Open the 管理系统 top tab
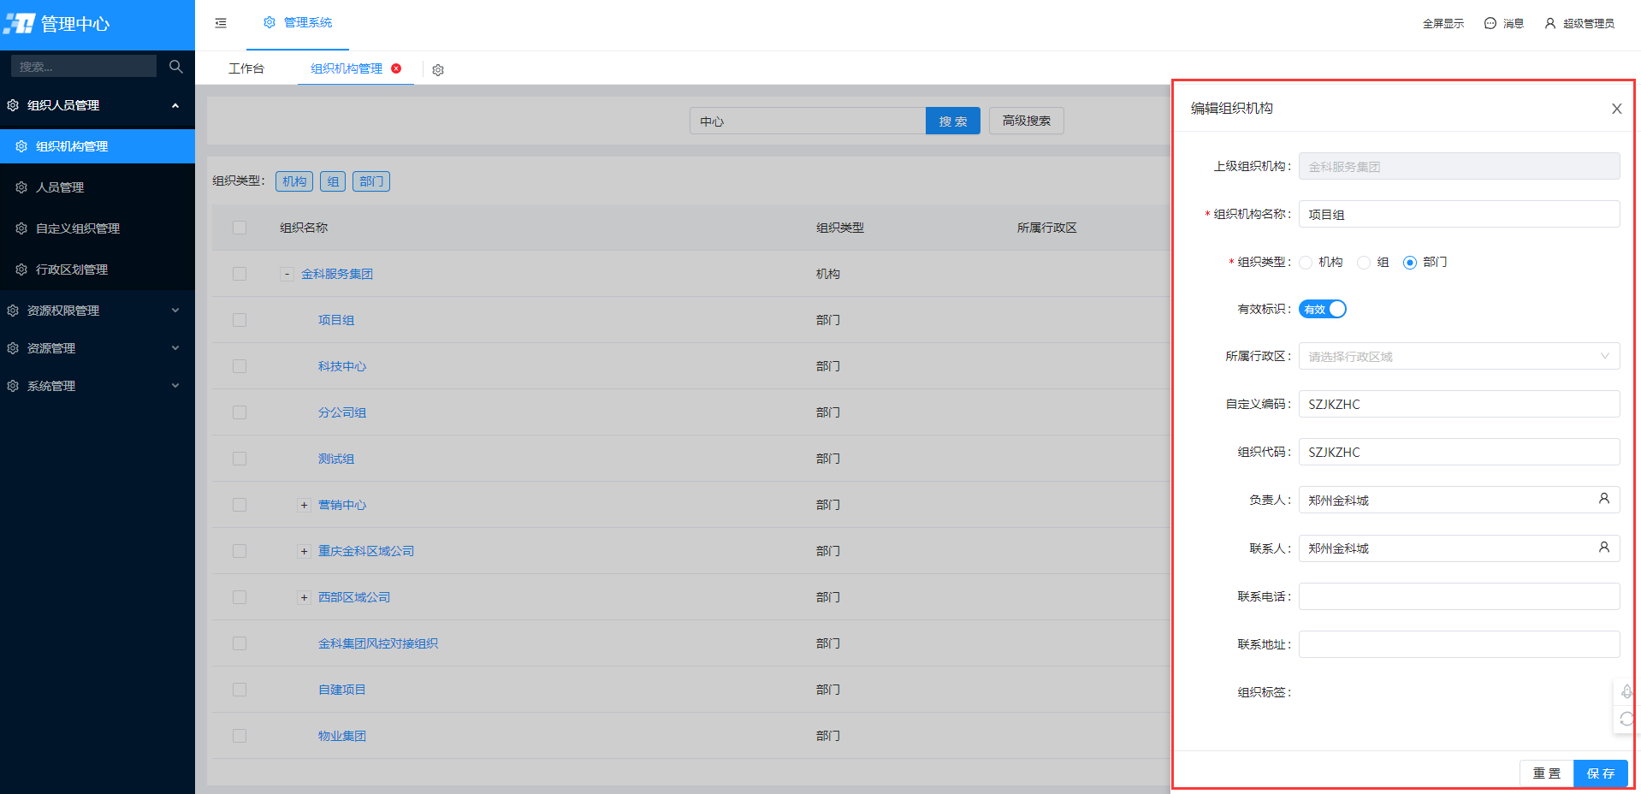This screenshot has height=794, width=1641. 298,23
